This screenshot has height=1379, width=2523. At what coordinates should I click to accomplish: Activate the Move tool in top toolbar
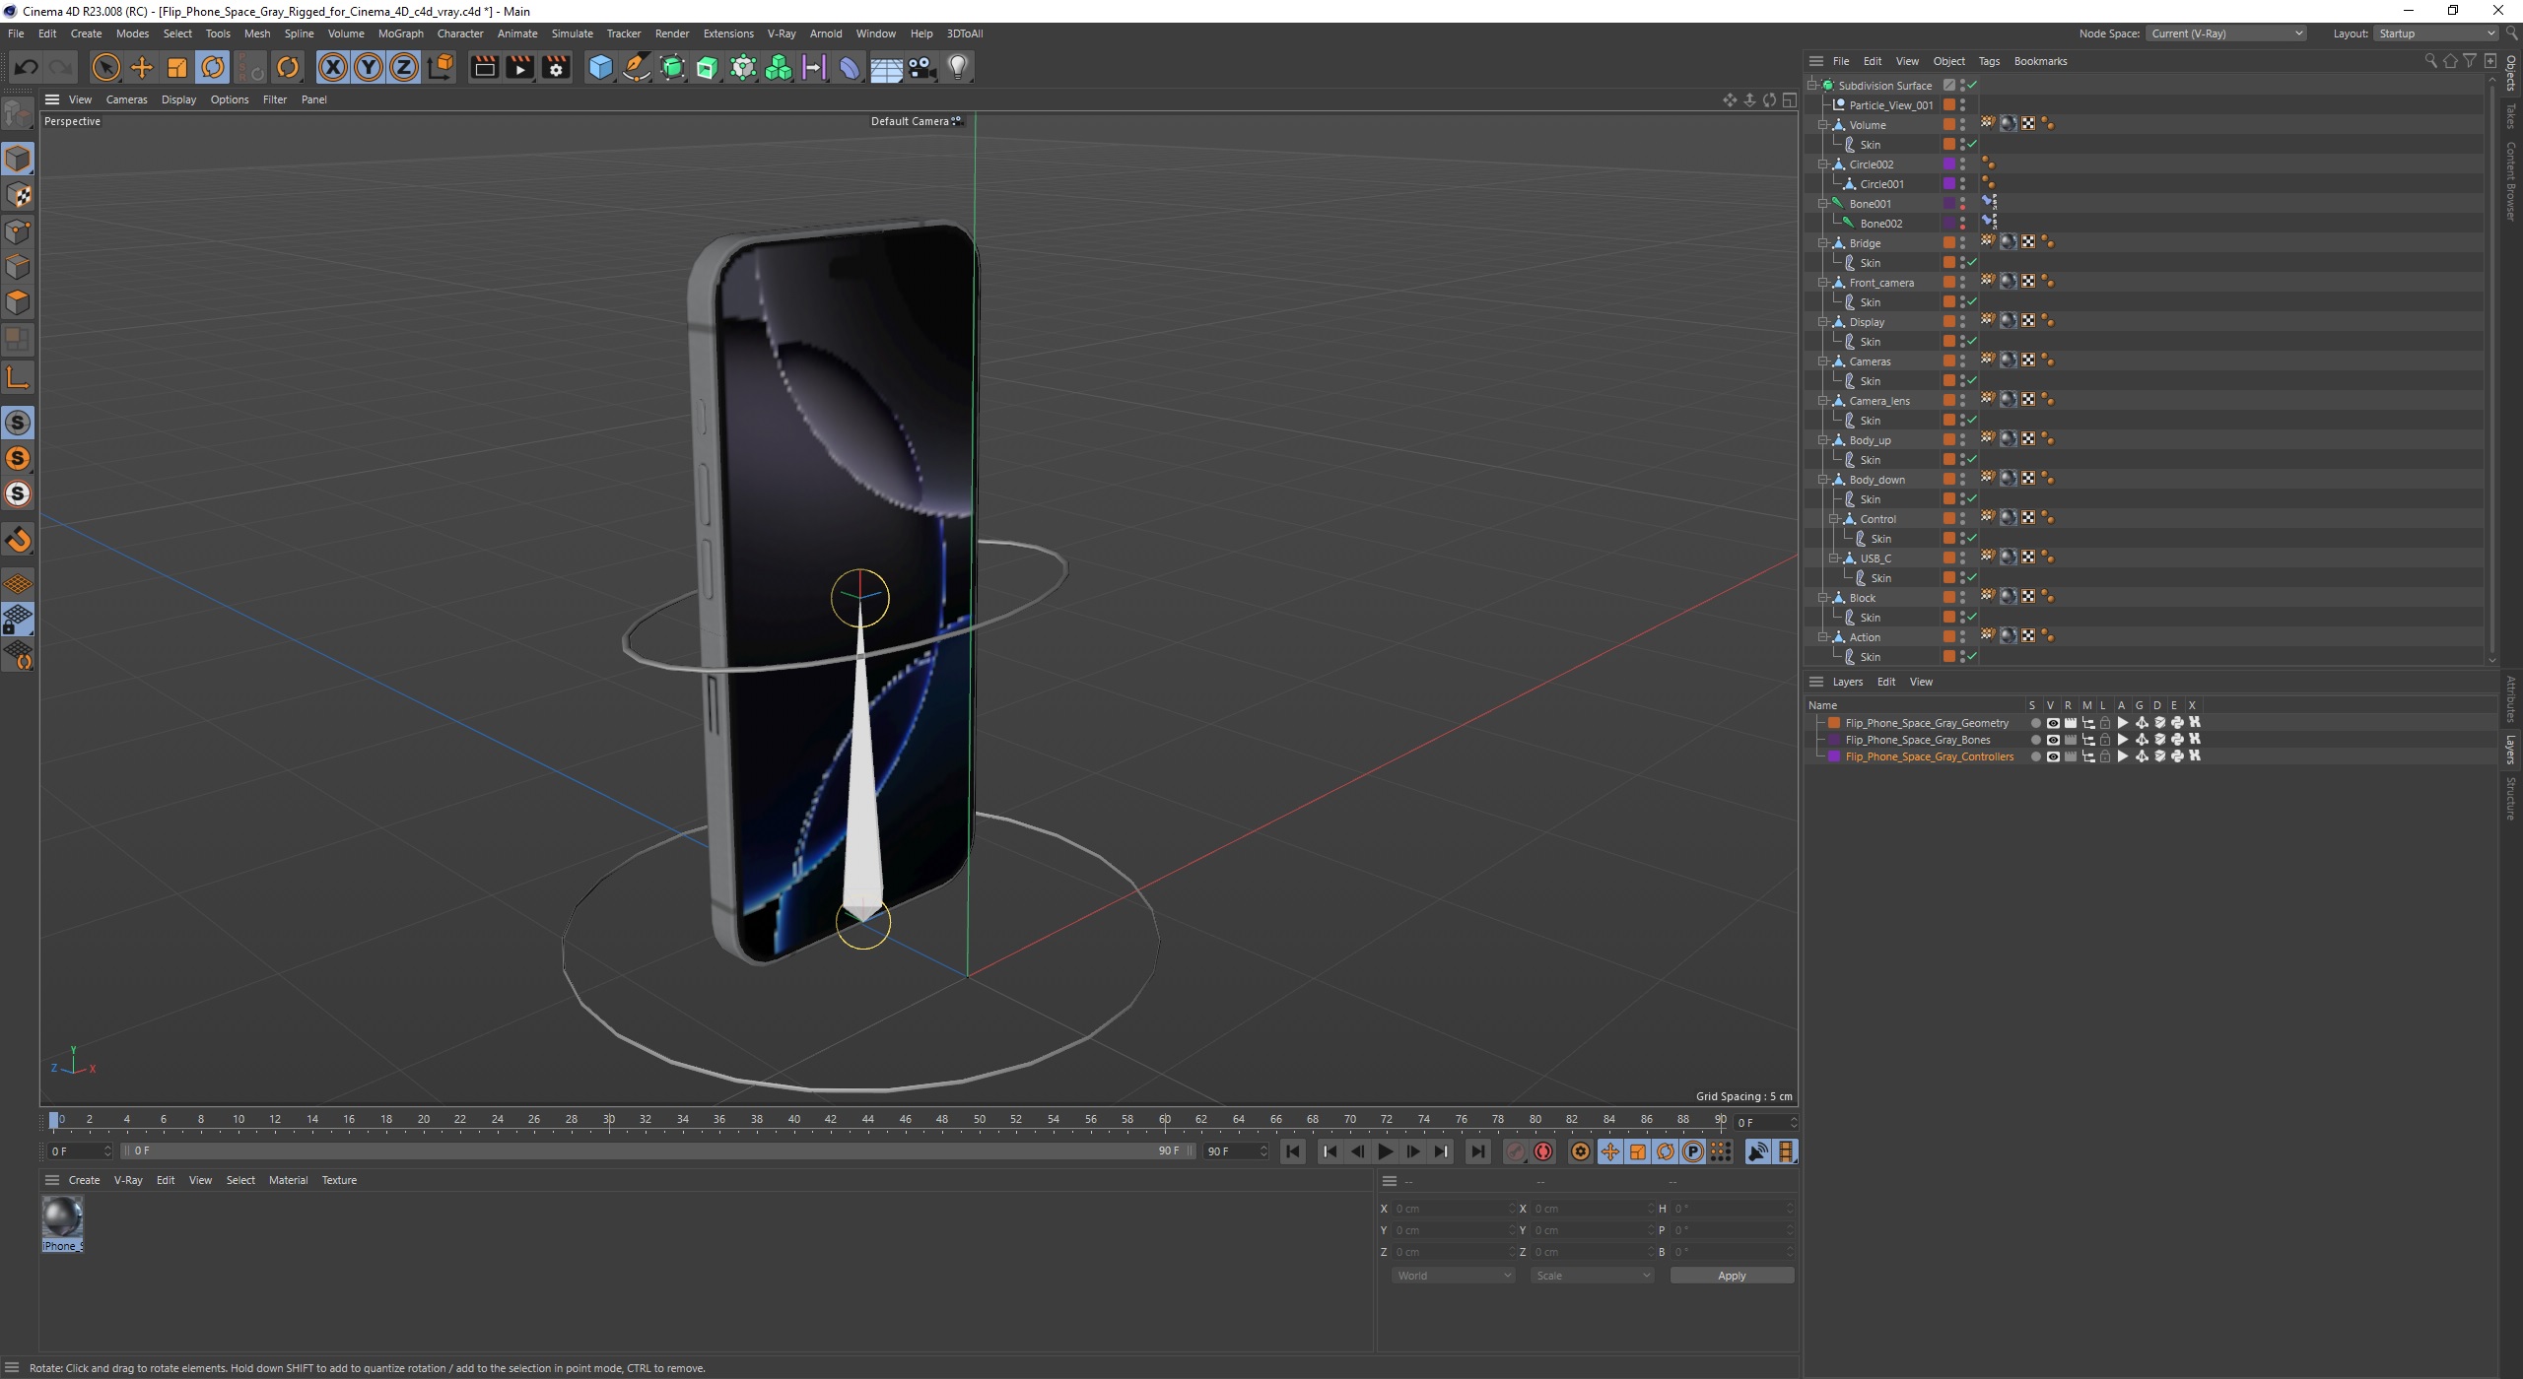point(142,67)
